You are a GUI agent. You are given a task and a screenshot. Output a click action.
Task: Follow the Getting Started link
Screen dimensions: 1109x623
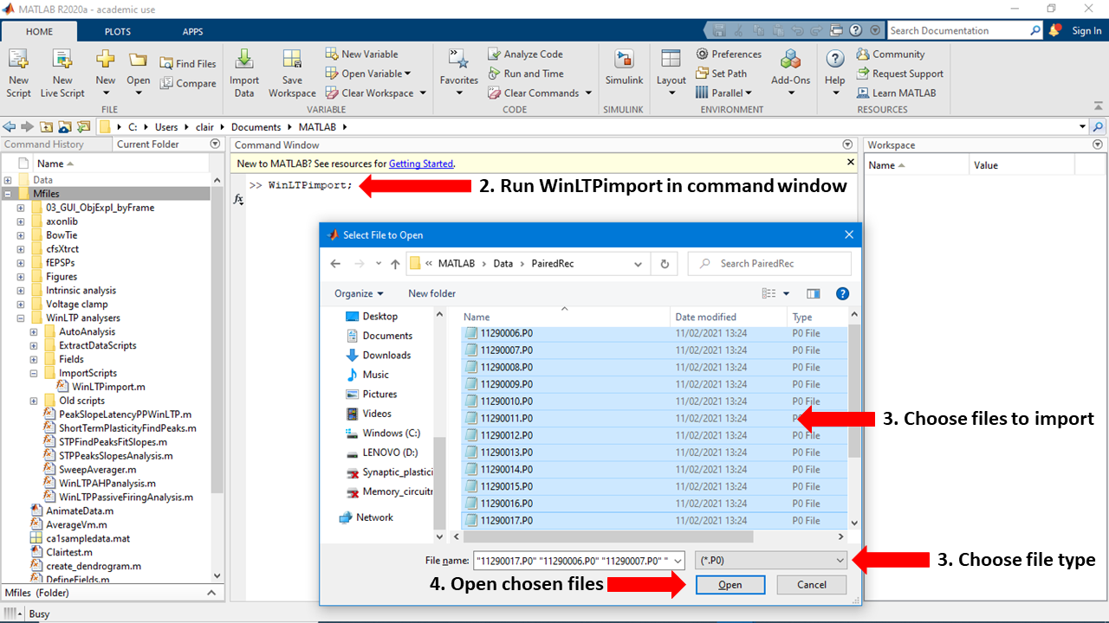[x=421, y=164]
